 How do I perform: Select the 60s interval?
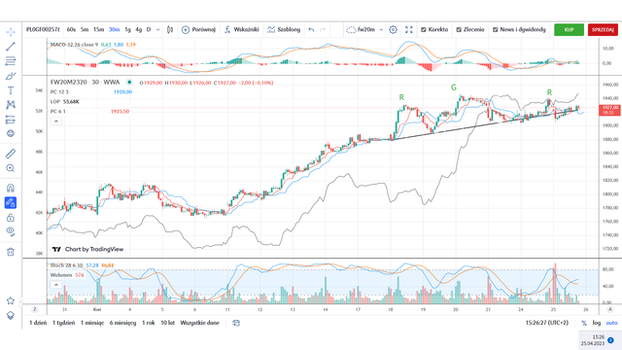[x=71, y=30]
